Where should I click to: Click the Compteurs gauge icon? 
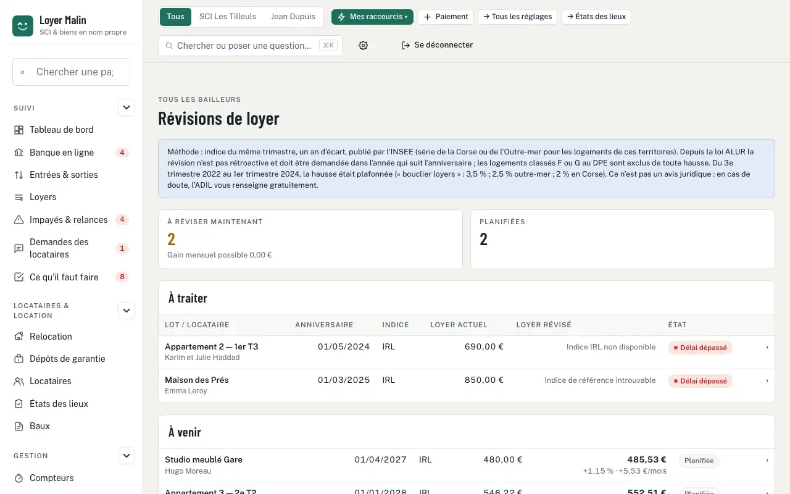pos(19,478)
